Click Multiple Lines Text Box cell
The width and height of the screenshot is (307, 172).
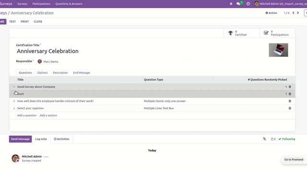coord(159,108)
